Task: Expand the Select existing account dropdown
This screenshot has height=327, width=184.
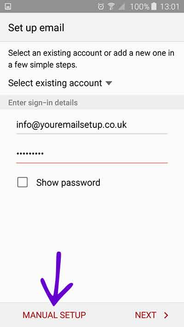Action: pyautogui.click(x=60, y=83)
